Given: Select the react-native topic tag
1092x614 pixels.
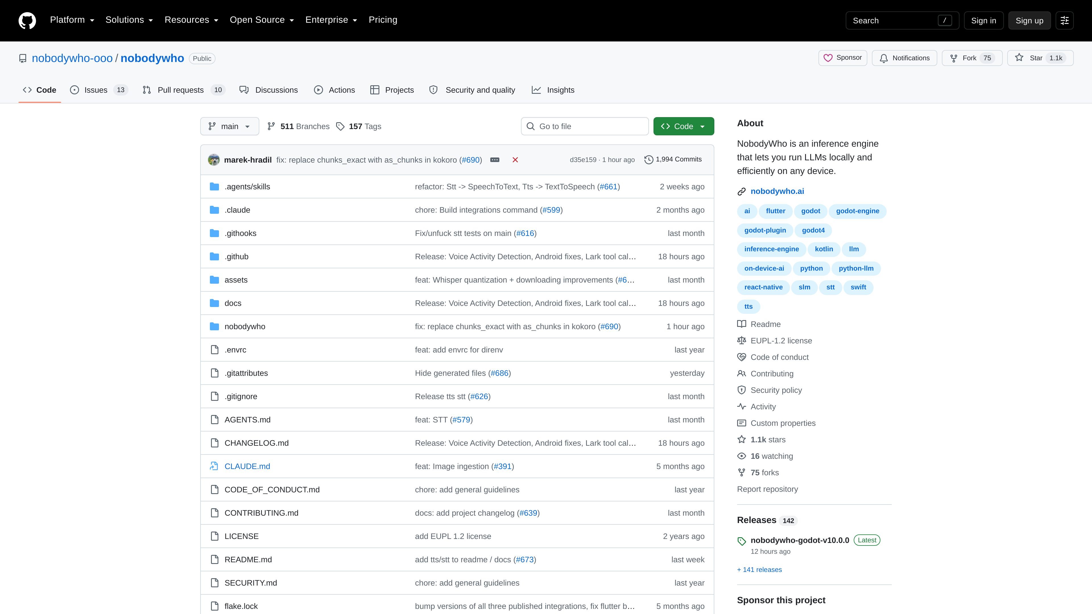Looking at the screenshot, I should point(764,287).
